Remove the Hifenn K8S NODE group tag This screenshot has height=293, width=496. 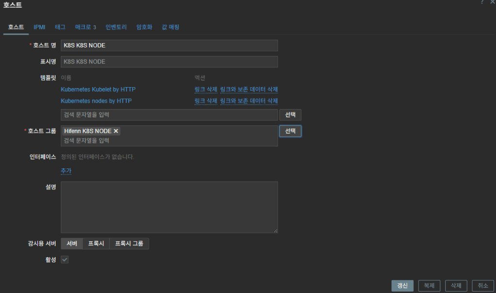[116, 131]
